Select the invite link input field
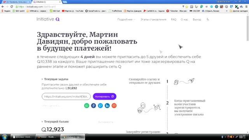 click(x=66, y=96)
